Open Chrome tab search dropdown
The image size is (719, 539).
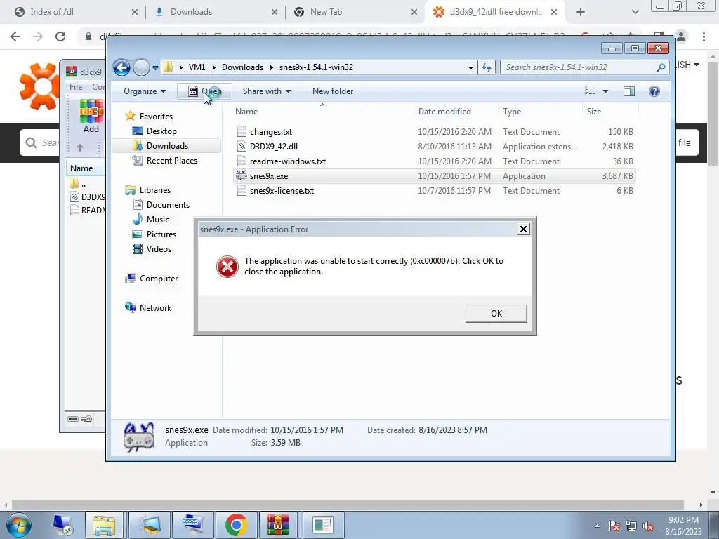[x=635, y=12]
